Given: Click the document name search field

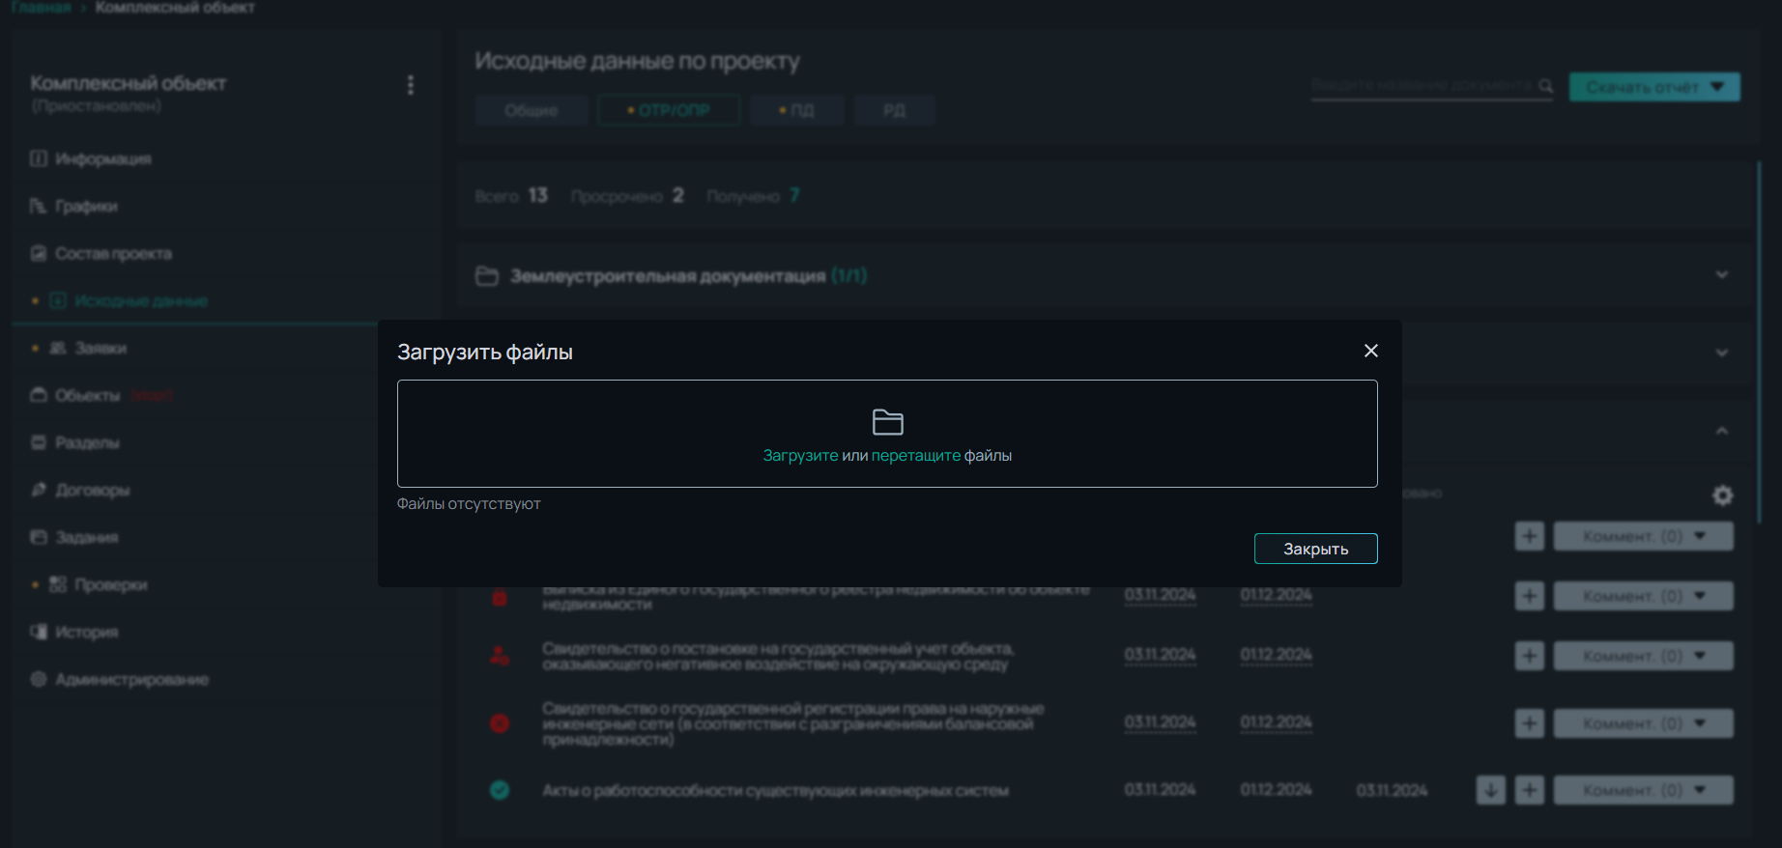Looking at the screenshot, I should 1420,86.
